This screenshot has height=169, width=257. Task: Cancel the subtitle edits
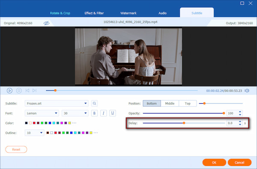click(239, 163)
